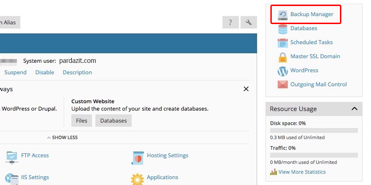Screen dimensions: 371x185
Task: Click the Databases cylinder icon in sidebar
Action: [x=282, y=29]
